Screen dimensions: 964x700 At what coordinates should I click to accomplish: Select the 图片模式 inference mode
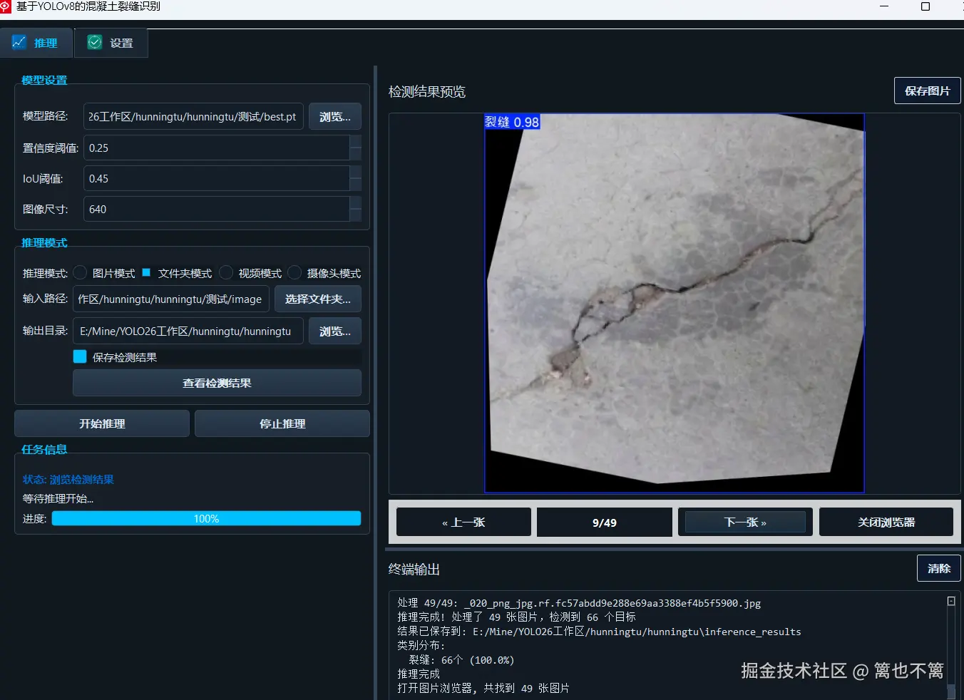click(81, 272)
